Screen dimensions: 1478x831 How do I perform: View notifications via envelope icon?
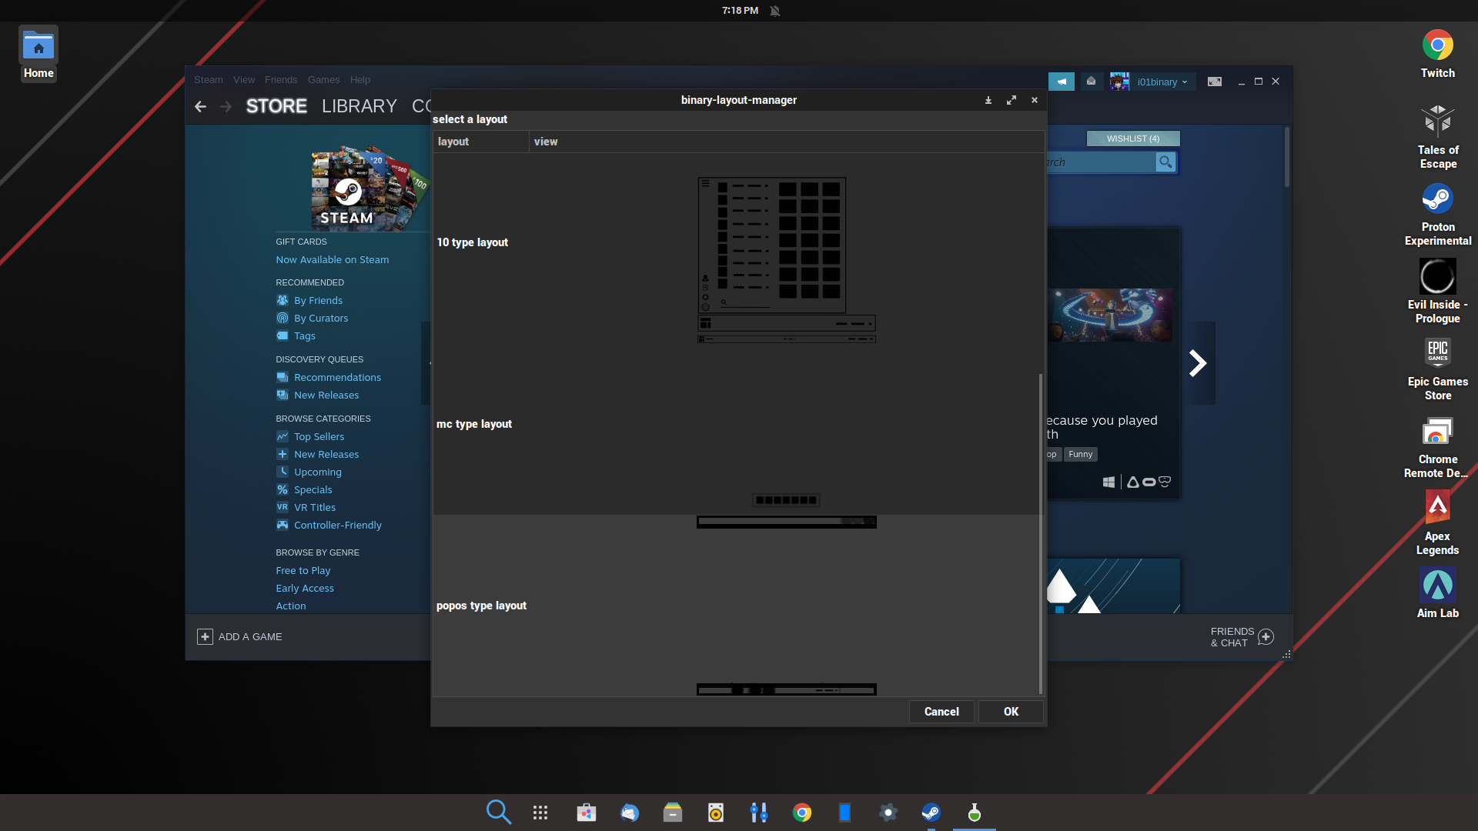(1092, 81)
